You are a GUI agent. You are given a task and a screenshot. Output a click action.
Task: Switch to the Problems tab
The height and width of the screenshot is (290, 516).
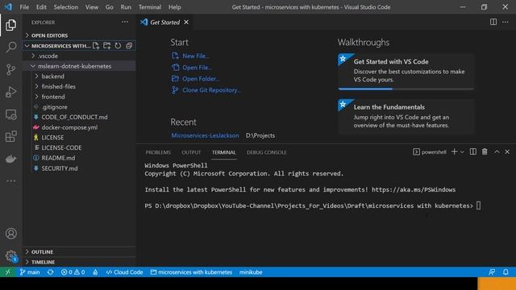[158, 152]
